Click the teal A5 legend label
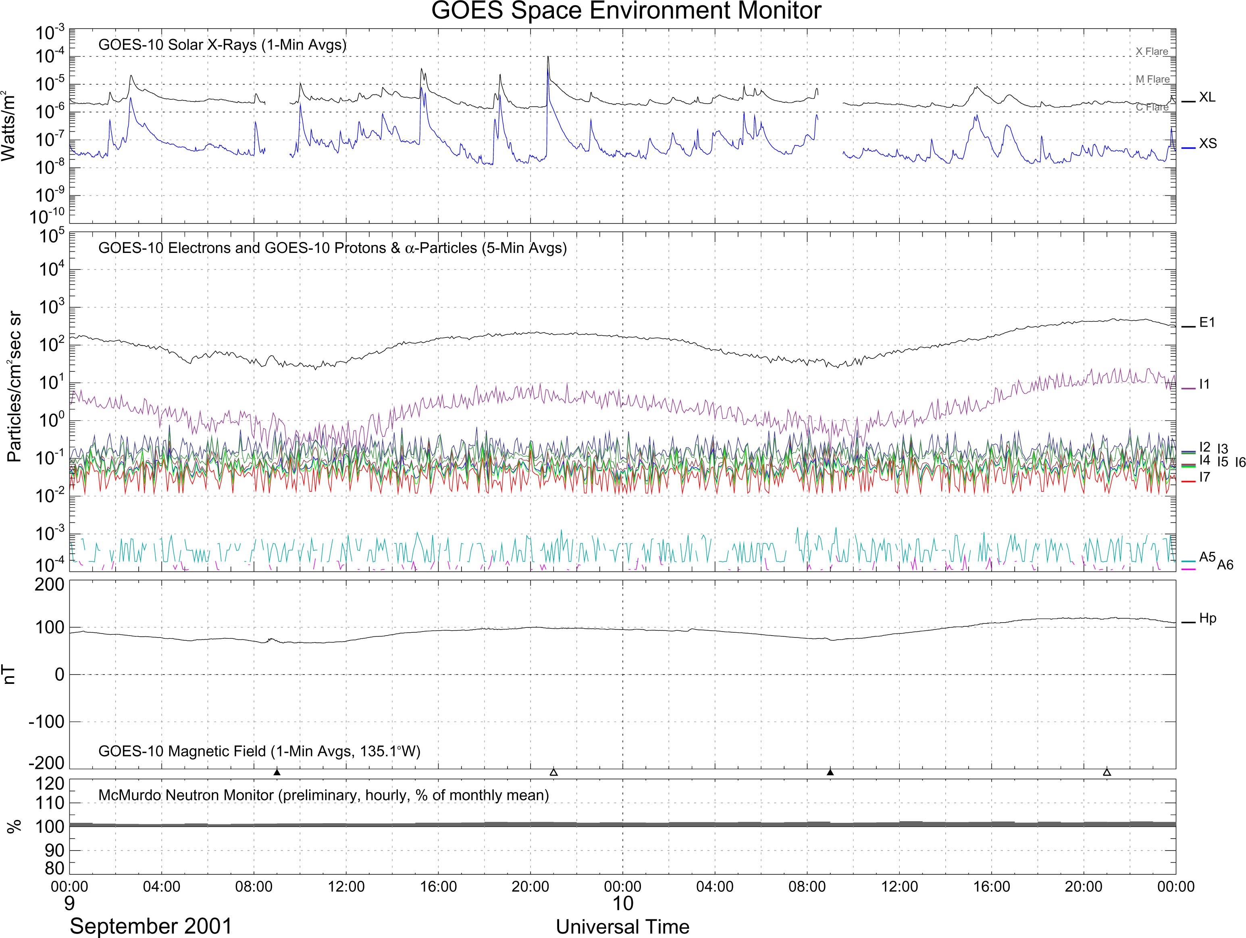Image resolution: width=1246 pixels, height=938 pixels. click(1206, 557)
